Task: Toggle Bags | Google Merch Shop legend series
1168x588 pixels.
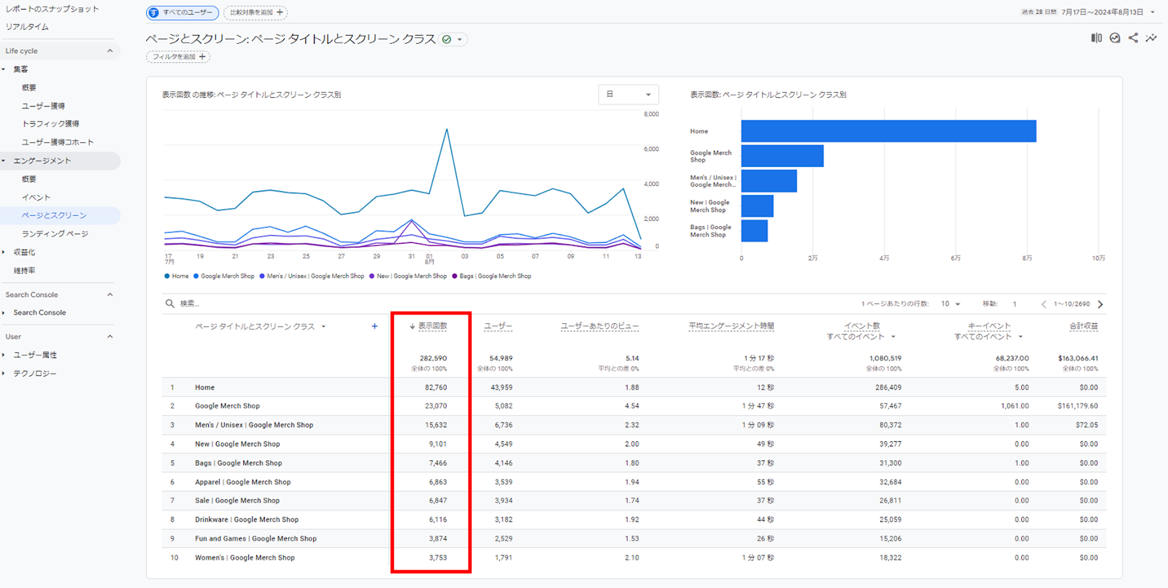Action: click(491, 276)
